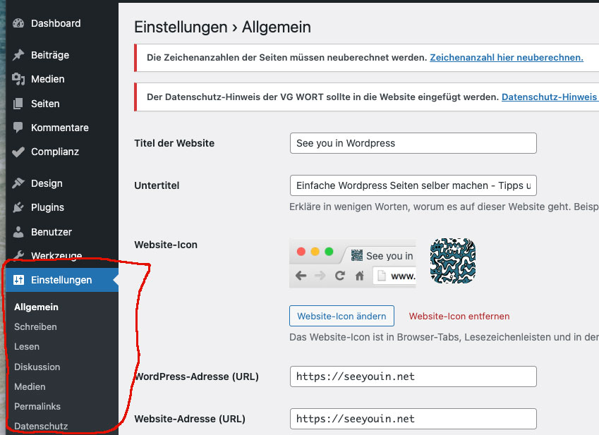Click the Complianz checkmark icon
The height and width of the screenshot is (435, 599).
click(x=18, y=152)
